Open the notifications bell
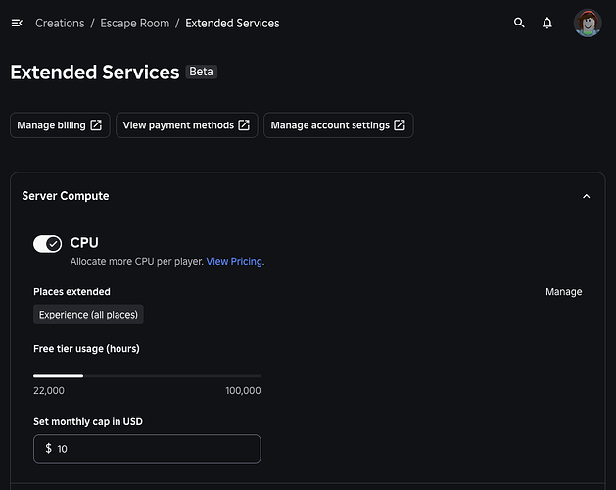Image resolution: width=616 pixels, height=490 pixels. point(547,24)
